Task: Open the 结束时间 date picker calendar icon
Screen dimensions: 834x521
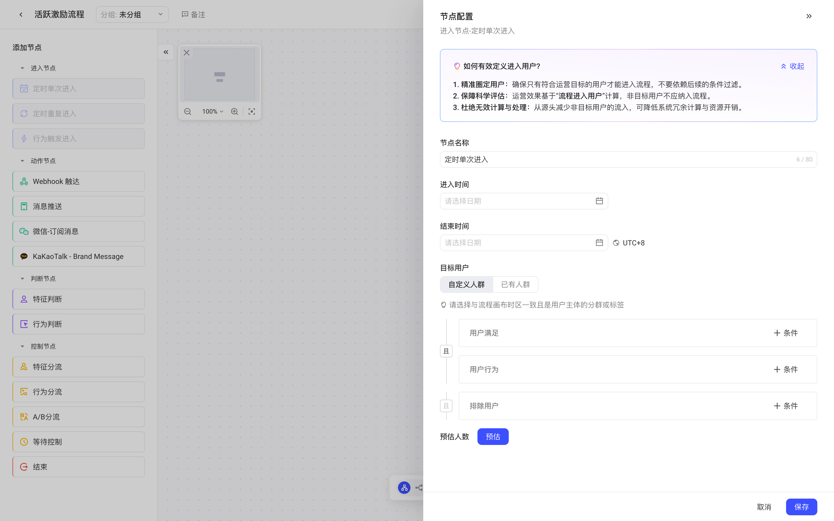Action: (599, 243)
